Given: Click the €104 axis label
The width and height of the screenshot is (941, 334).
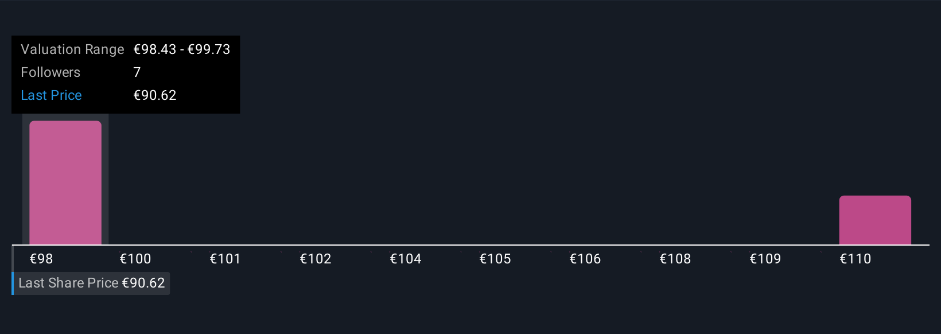Looking at the screenshot, I should 406,259.
